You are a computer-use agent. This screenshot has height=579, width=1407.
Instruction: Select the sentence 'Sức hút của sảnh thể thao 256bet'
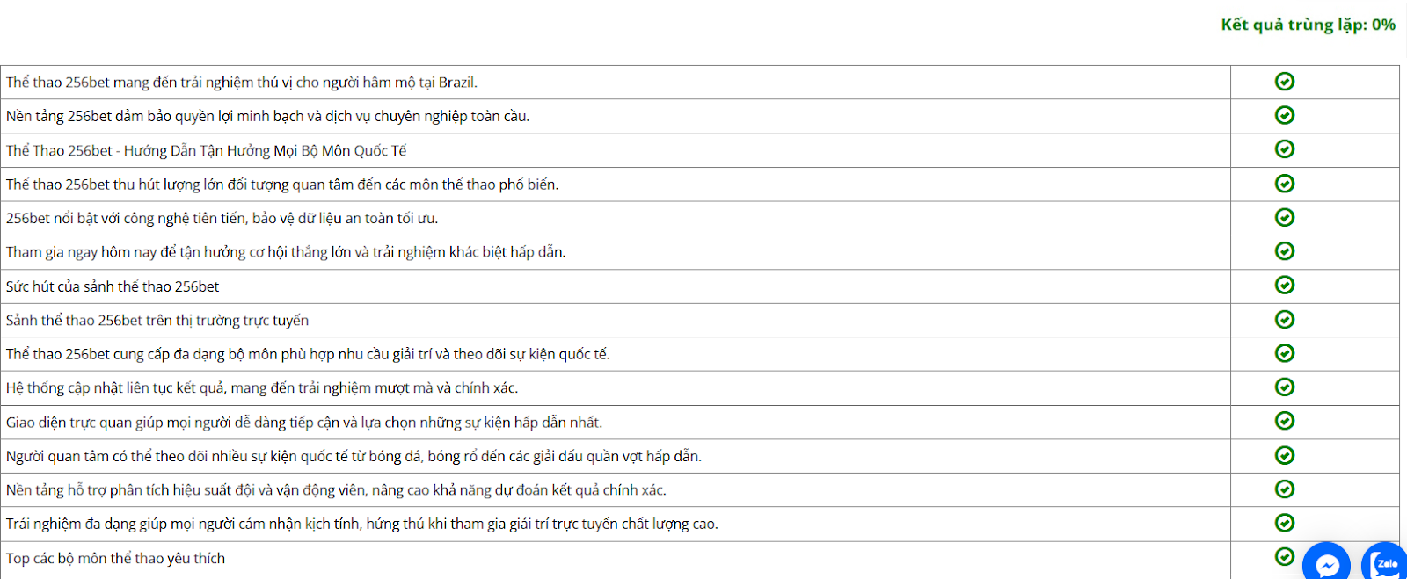coord(113,286)
